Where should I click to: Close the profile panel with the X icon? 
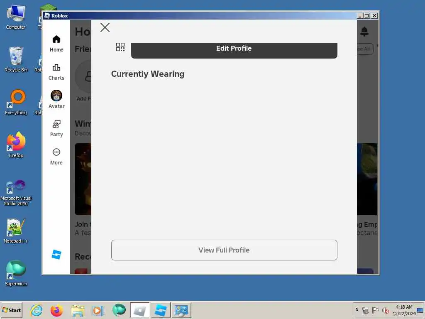105,27
